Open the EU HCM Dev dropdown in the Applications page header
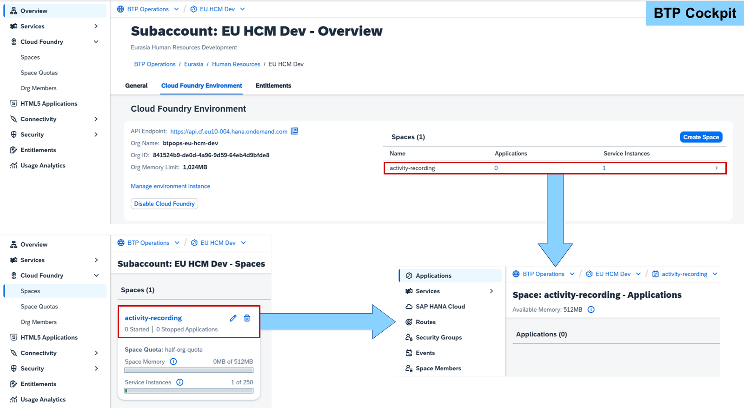This screenshot has height=408, width=744. 638,274
